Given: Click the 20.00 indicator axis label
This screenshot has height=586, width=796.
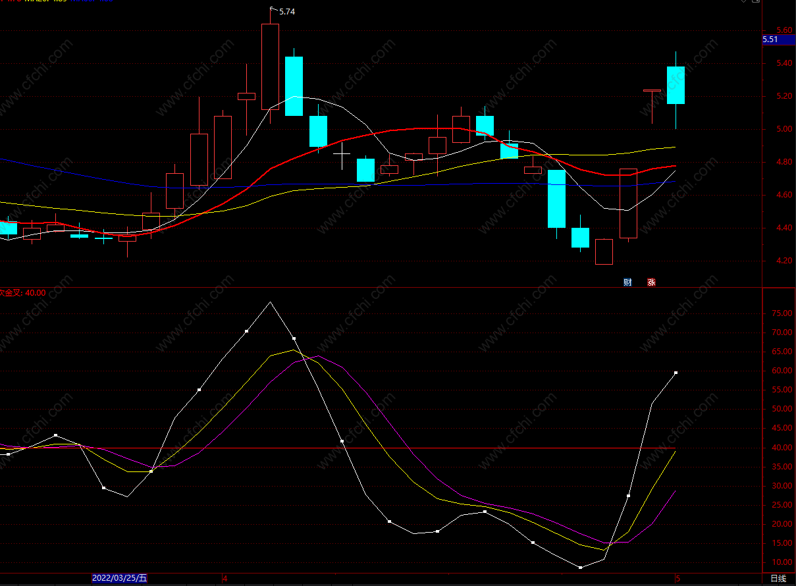Looking at the screenshot, I should click(782, 524).
